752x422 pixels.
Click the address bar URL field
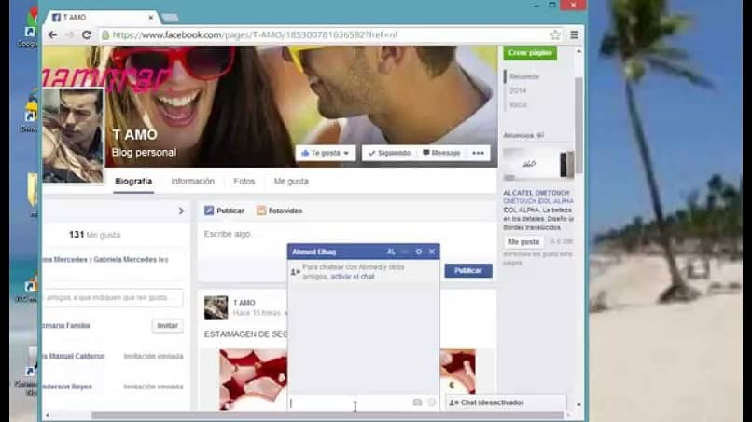(x=328, y=35)
